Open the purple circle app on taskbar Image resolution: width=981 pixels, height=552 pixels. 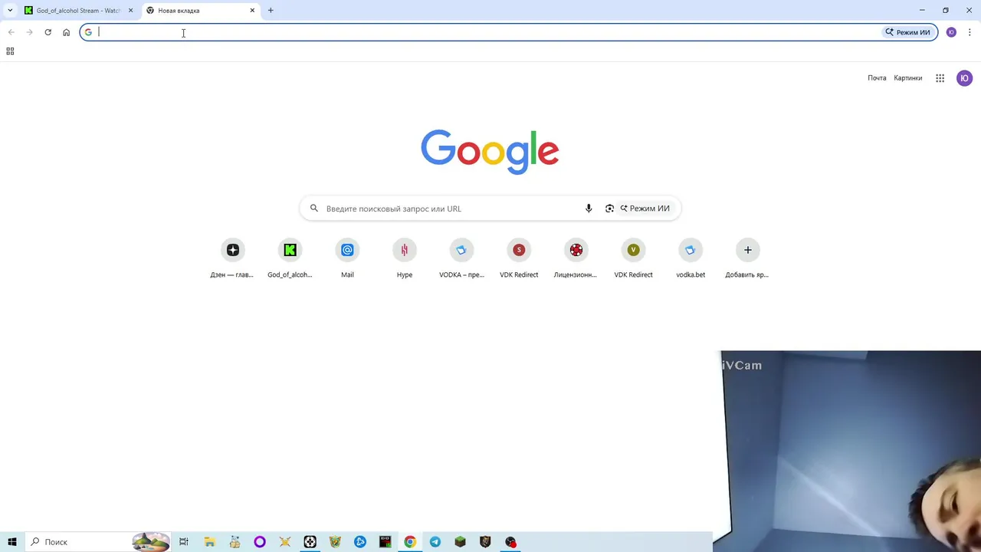pyautogui.click(x=260, y=542)
